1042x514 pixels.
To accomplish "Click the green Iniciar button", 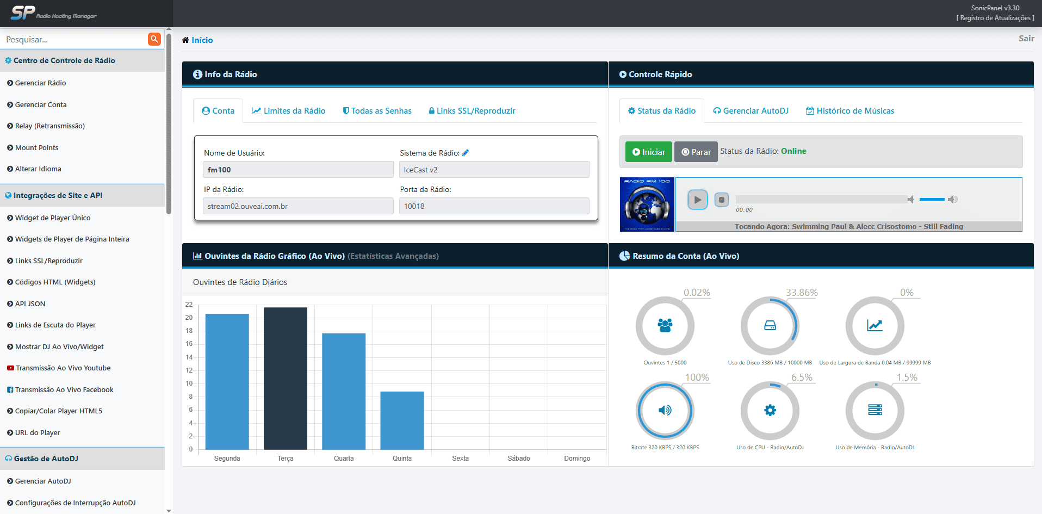I will [x=649, y=152].
